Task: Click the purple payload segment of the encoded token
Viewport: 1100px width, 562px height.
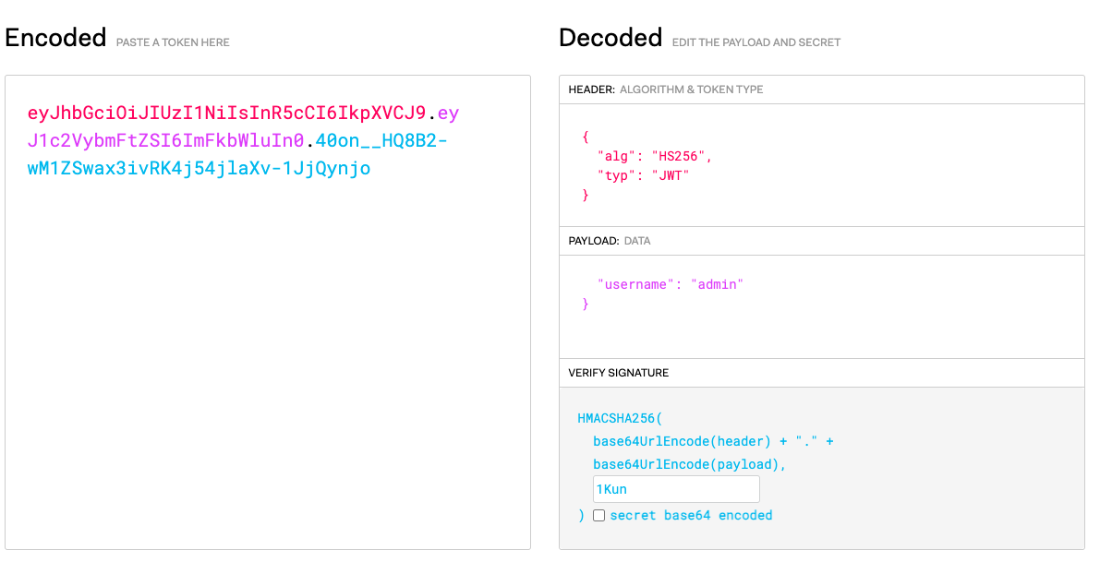Action: 166,141
